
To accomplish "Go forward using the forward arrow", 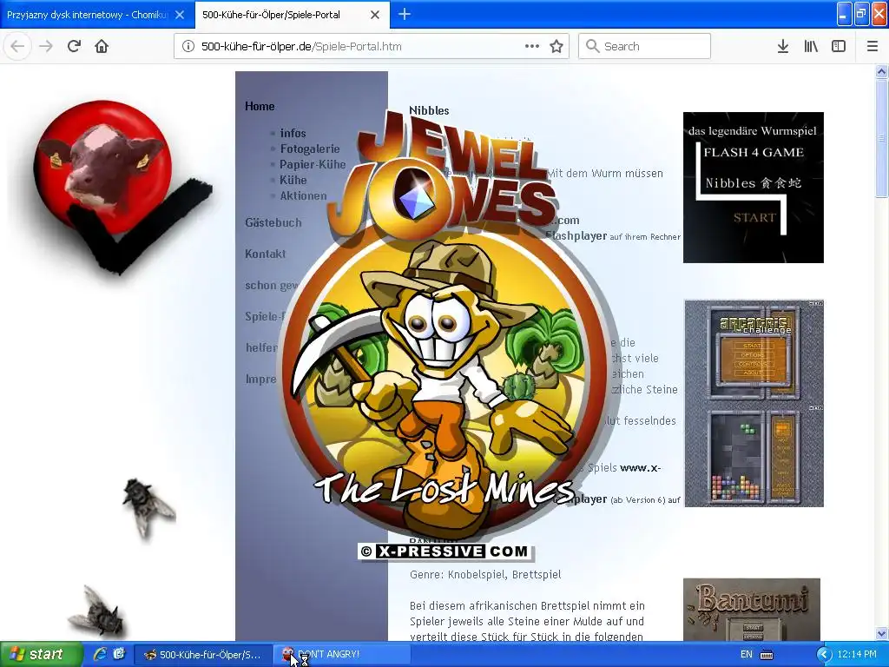I will pos(46,47).
